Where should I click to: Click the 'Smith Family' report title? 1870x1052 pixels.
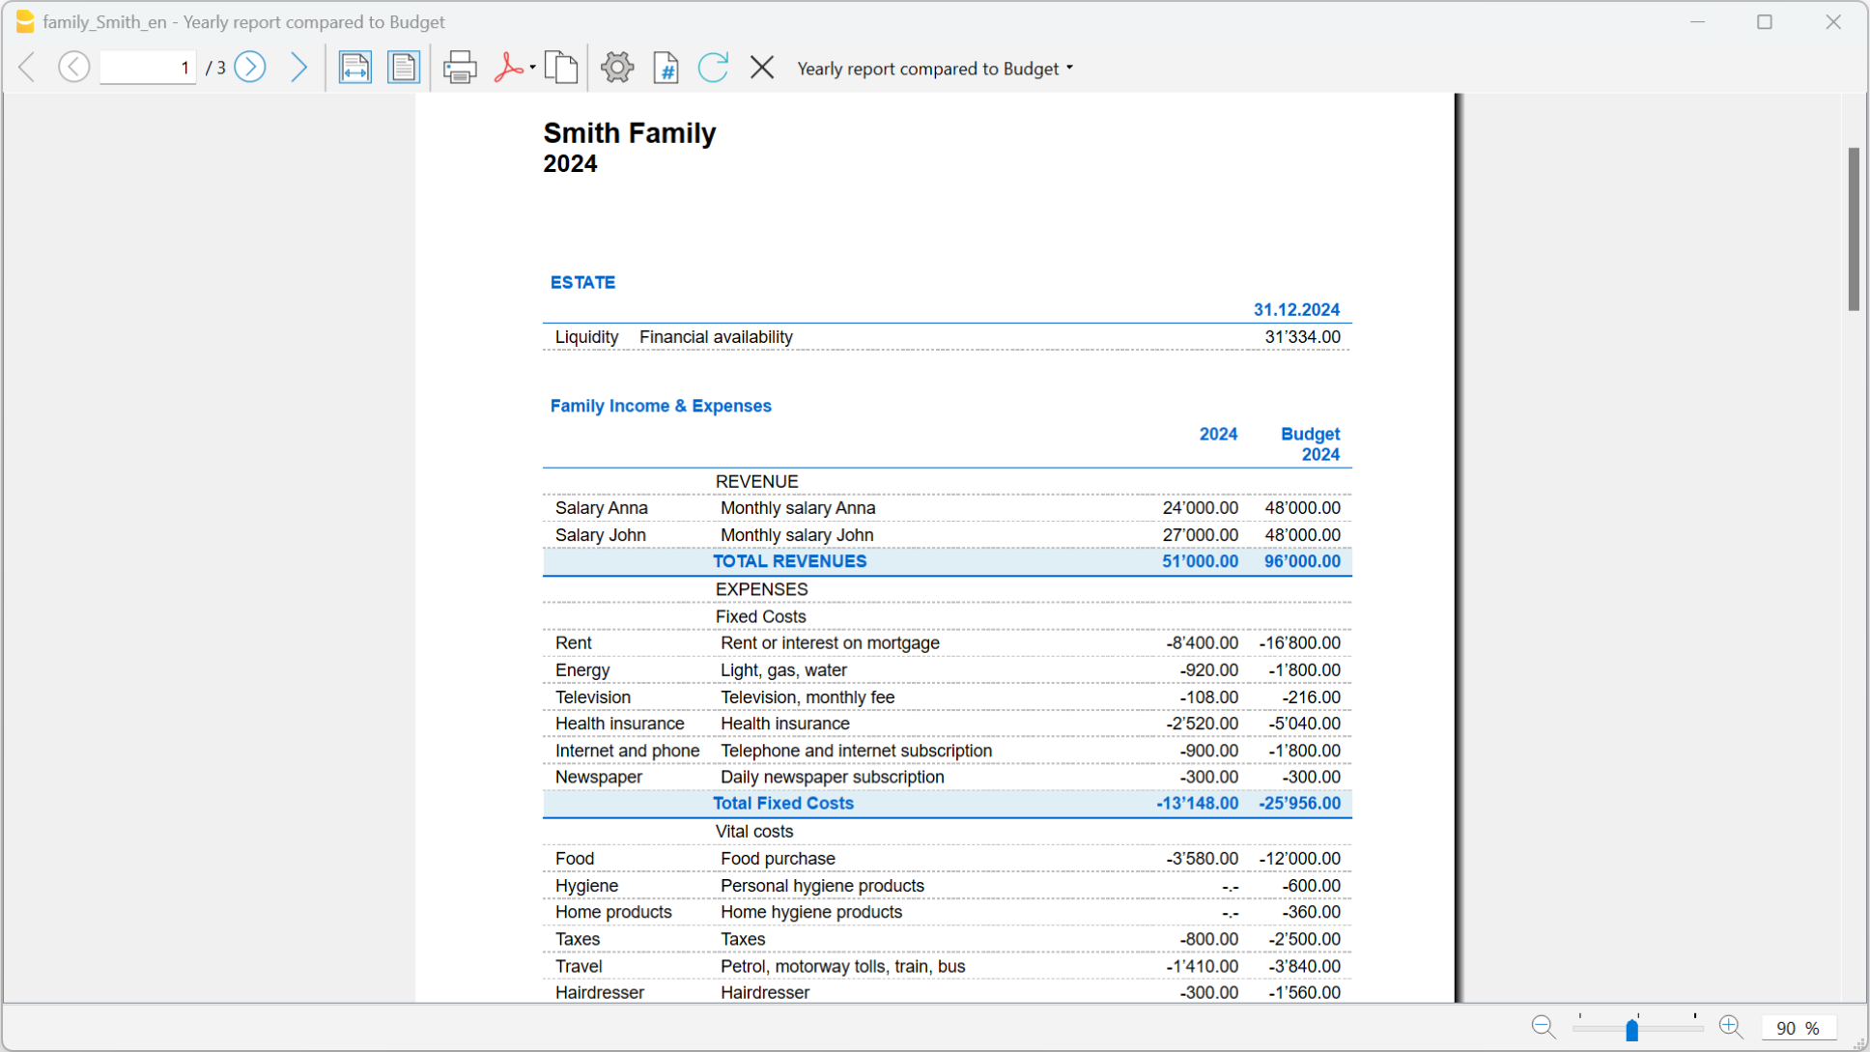point(630,133)
